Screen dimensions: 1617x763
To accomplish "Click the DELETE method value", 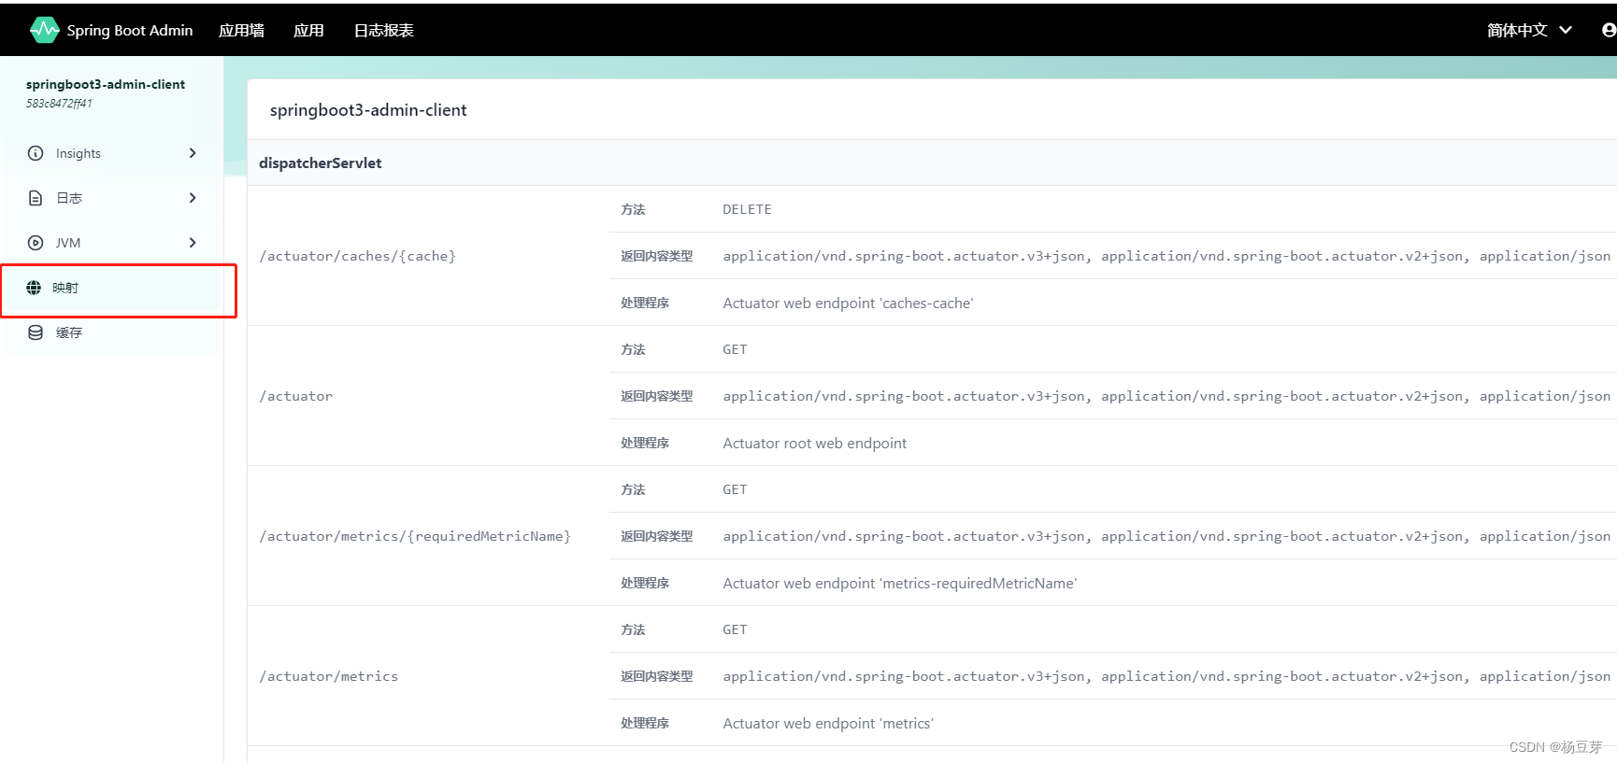I will [x=747, y=209].
